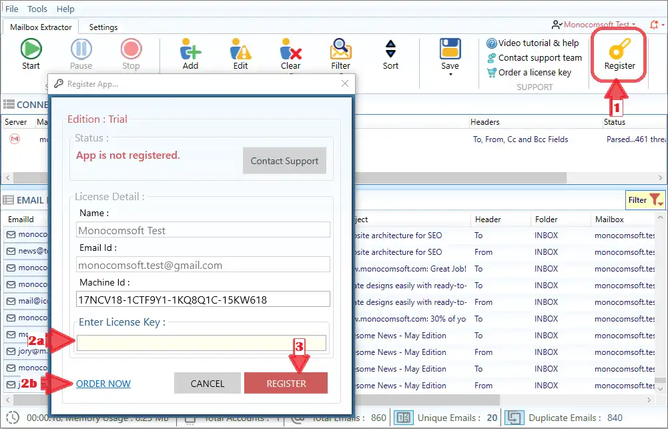The image size is (668, 429).
Task: Click the Server column header
Action: 16,122
